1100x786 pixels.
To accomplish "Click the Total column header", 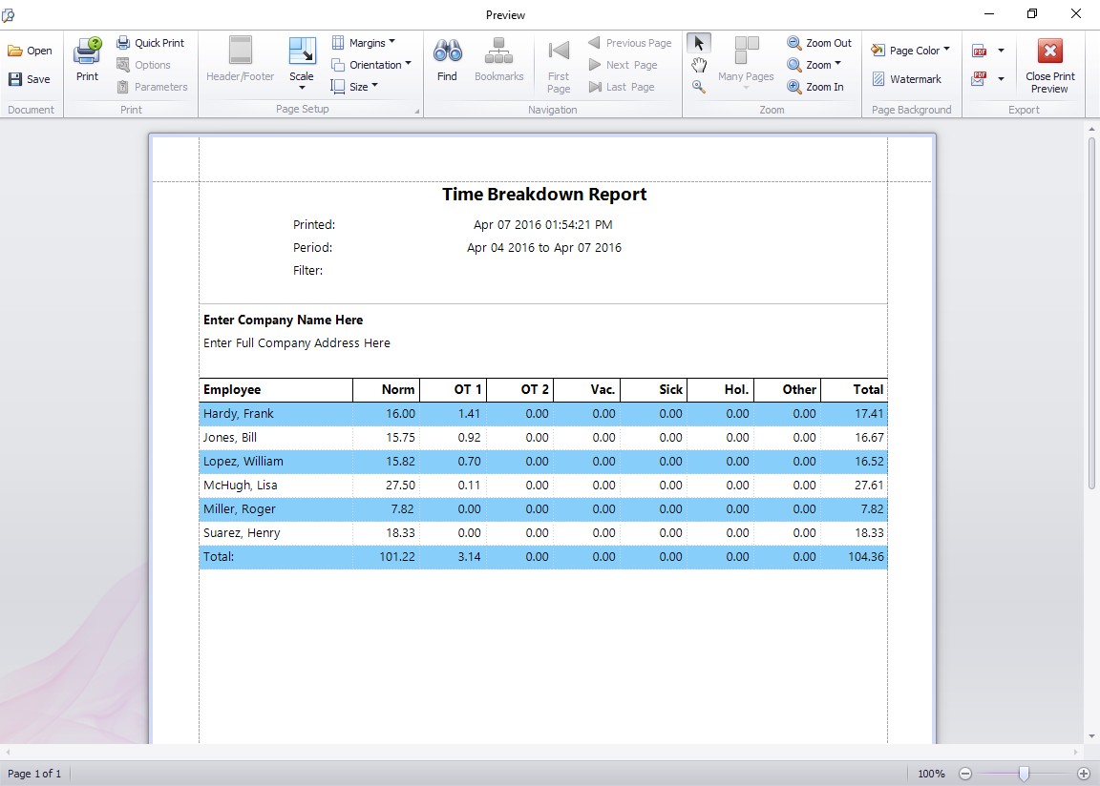I will click(x=854, y=389).
